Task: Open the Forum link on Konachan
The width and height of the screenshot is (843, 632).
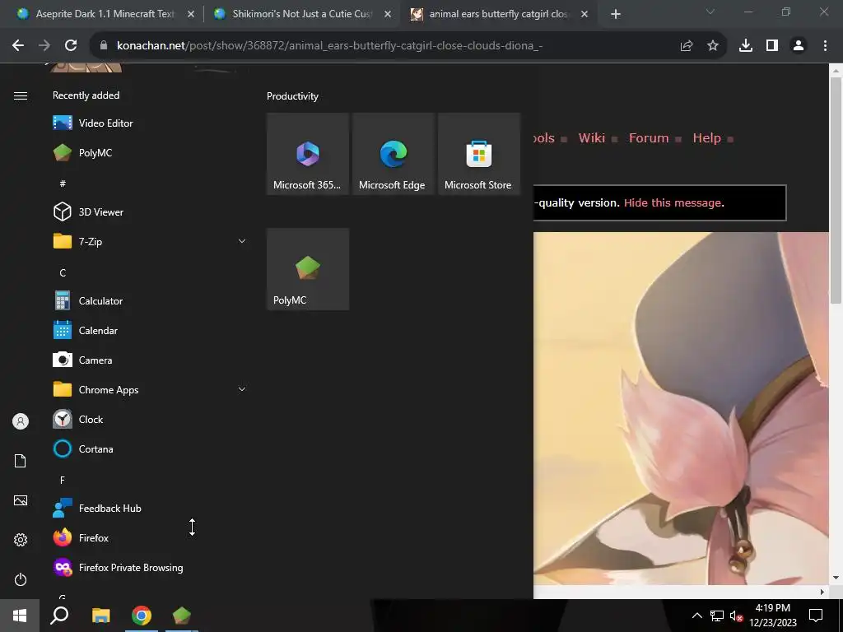Action: point(649,138)
